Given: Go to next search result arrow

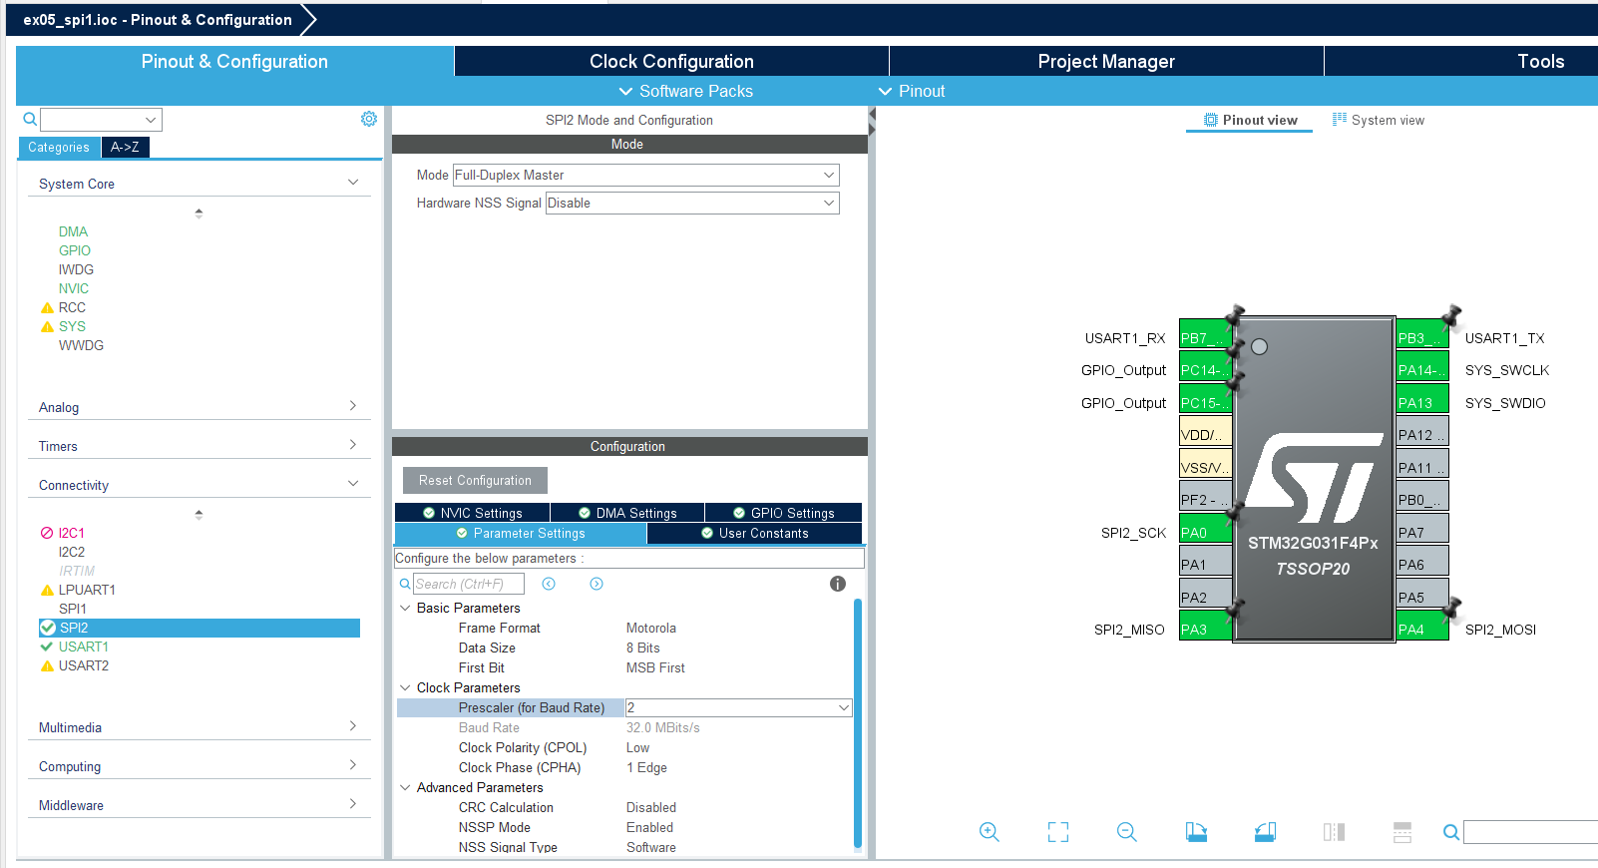Looking at the screenshot, I should point(597,584).
